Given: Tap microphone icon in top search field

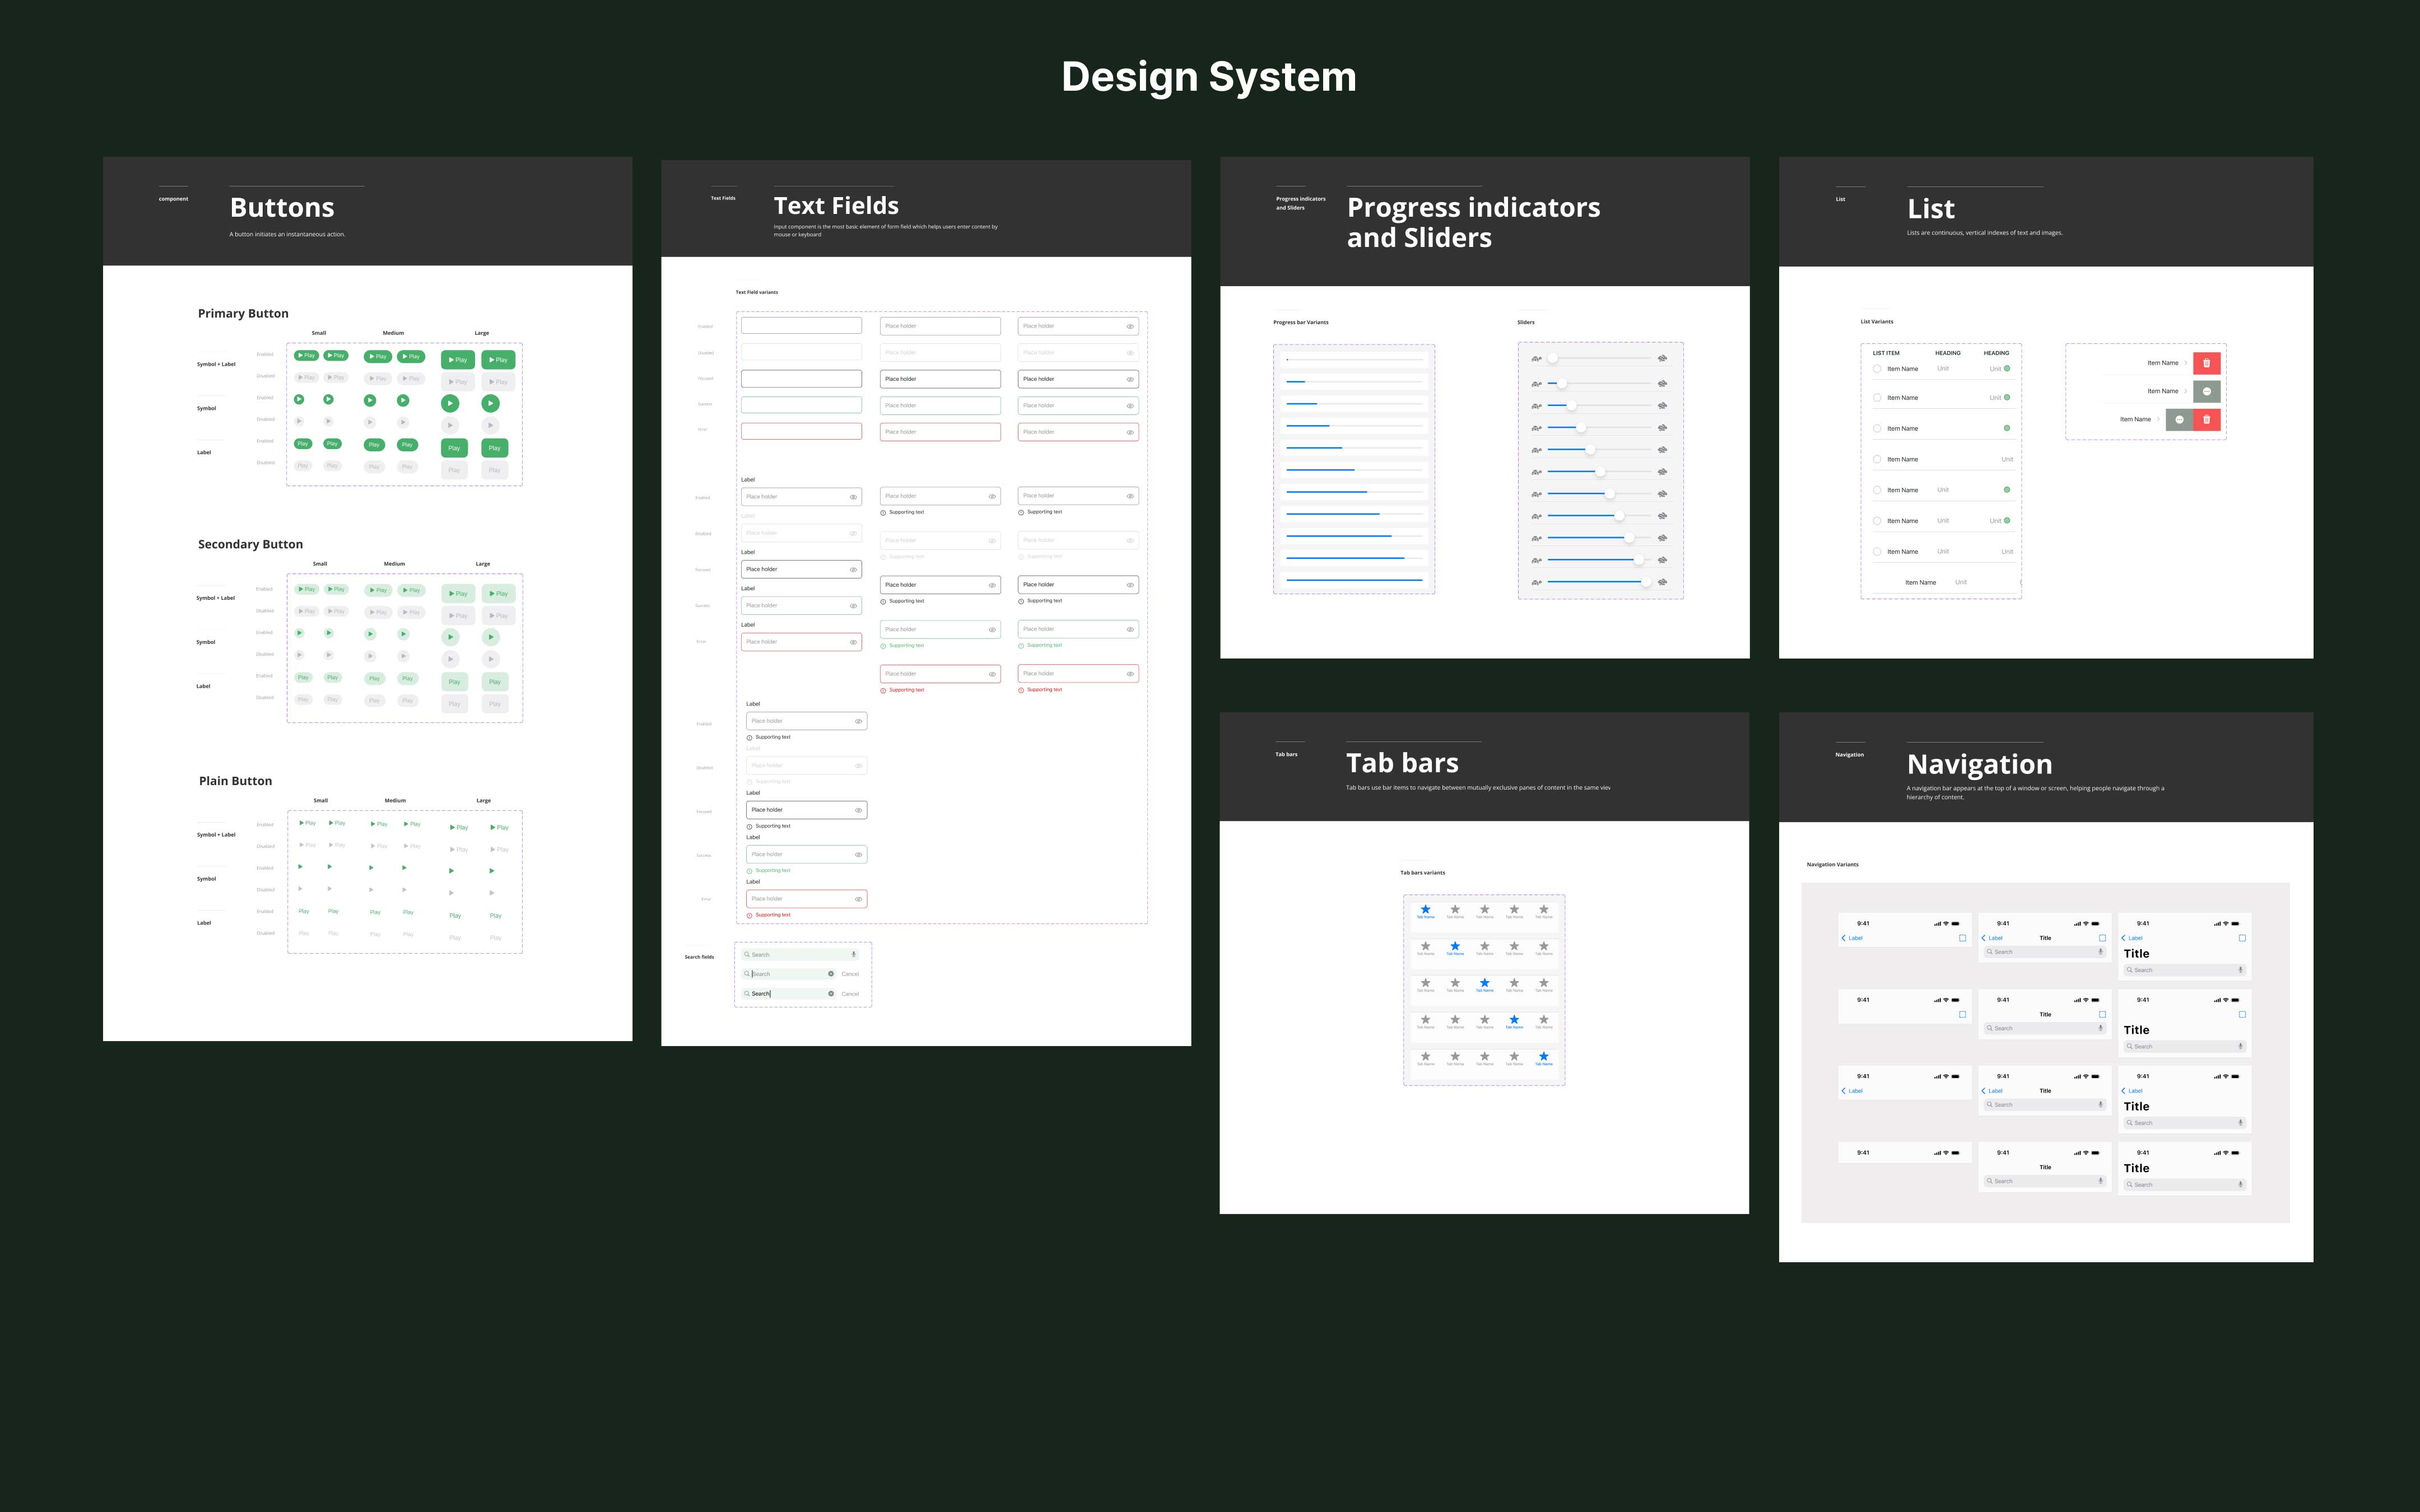Looking at the screenshot, I should (853, 954).
